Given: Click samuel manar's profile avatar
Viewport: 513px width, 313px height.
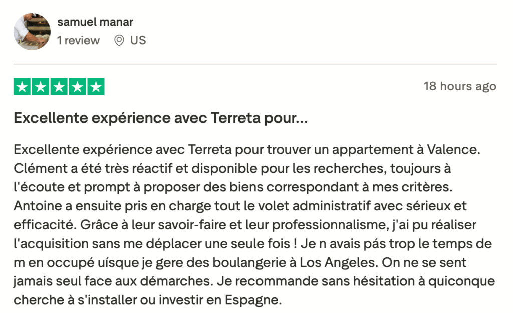Looking at the screenshot, I should pyautogui.click(x=32, y=31).
